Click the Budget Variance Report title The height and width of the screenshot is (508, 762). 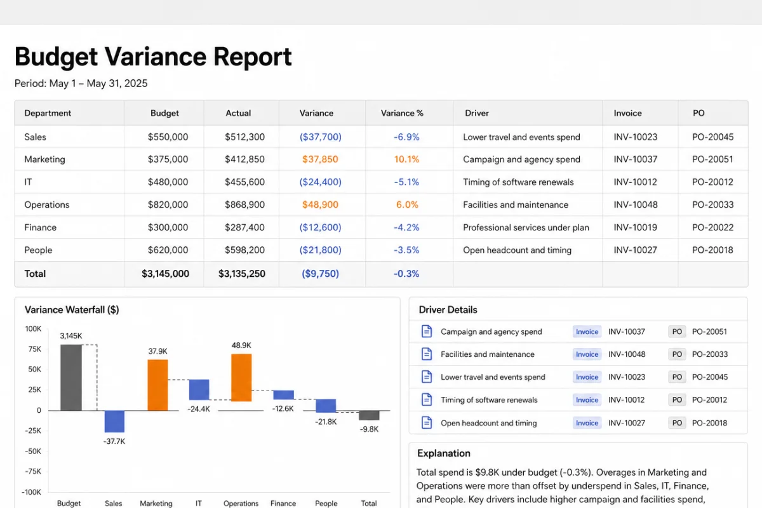153,57
